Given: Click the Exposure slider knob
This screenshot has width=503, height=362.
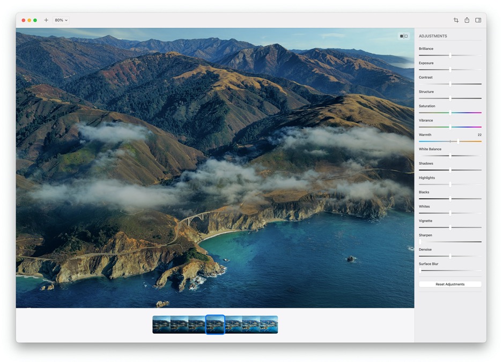Looking at the screenshot, I should 450,69.
